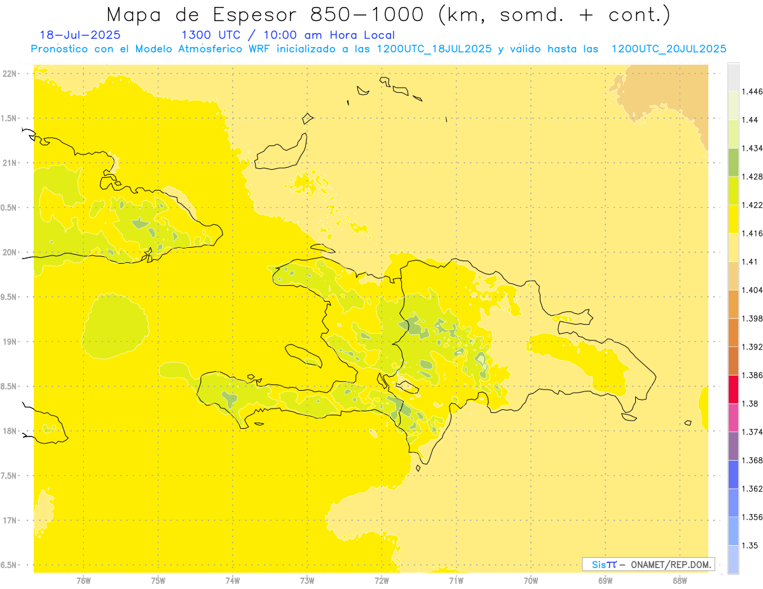Click the green swatch between 1.428 and 1.434
This screenshot has width=763, height=589.
(733, 162)
